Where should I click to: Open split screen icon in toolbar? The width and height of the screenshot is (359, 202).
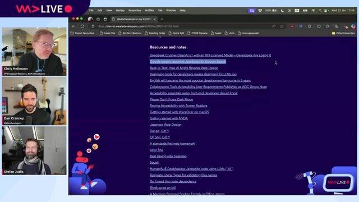pyautogui.click(x=319, y=26)
